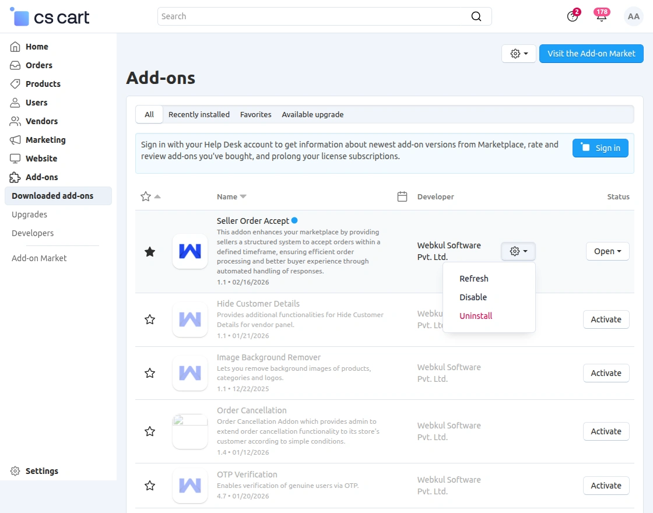Expand the Open status dropdown
The height and width of the screenshot is (513, 653).
click(x=608, y=251)
